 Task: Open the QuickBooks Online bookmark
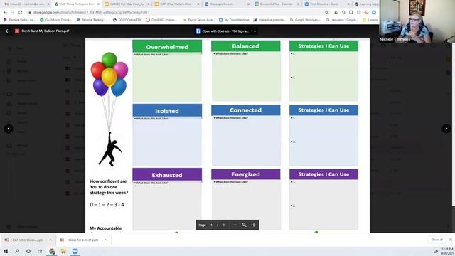tap(55, 20)
